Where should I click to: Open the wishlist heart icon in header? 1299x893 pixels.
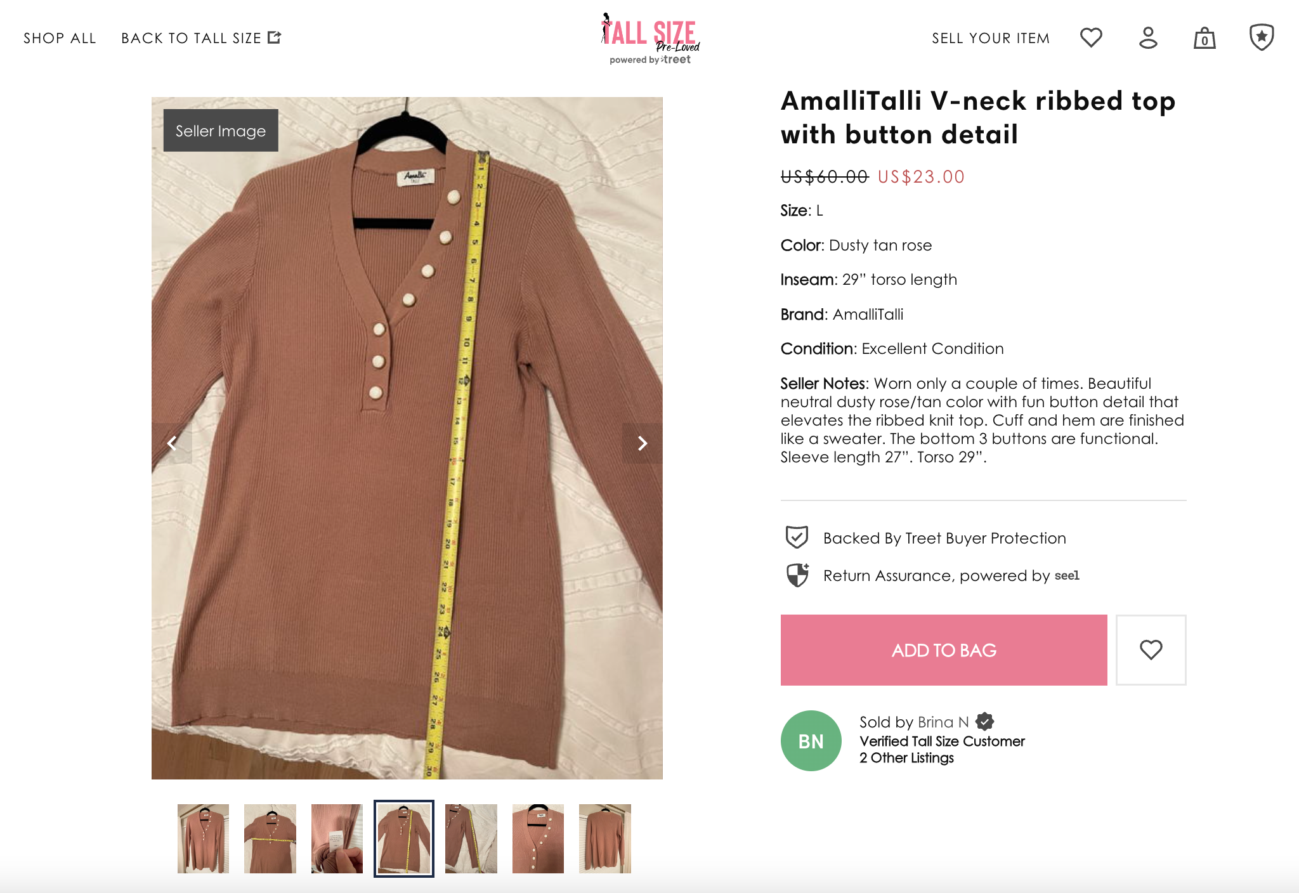(x=1091, y=37)
